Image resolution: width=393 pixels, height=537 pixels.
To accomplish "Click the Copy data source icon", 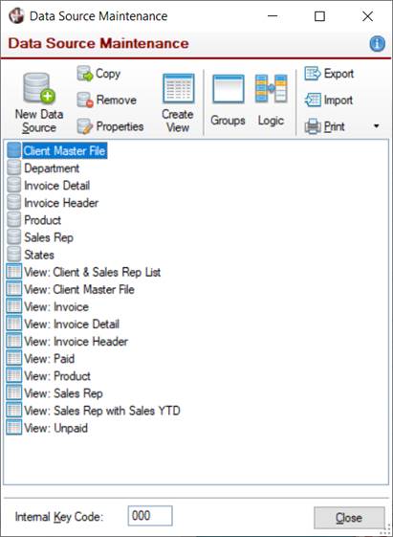I will click(85, 74).
